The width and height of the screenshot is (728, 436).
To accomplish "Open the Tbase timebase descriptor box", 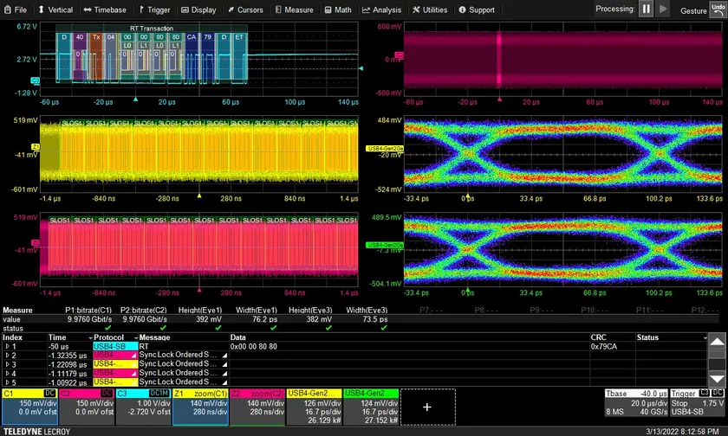I will click(x=634, y=405).
